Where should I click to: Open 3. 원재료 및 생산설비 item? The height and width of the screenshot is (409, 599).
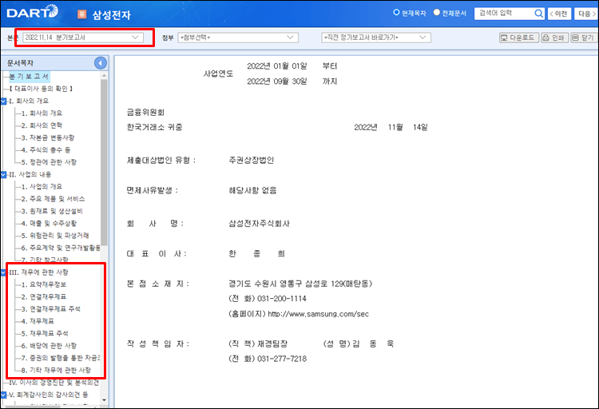coord(52,211)
